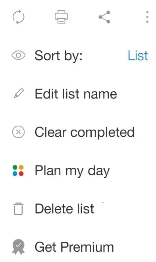This screenshot has width=156, height=262.
Task: Choose Edit list name
Action: point(76,94)
